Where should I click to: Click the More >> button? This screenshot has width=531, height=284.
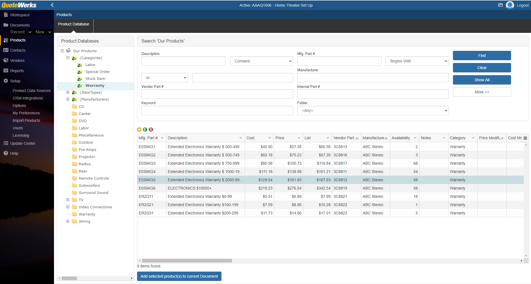click(482, 92)
